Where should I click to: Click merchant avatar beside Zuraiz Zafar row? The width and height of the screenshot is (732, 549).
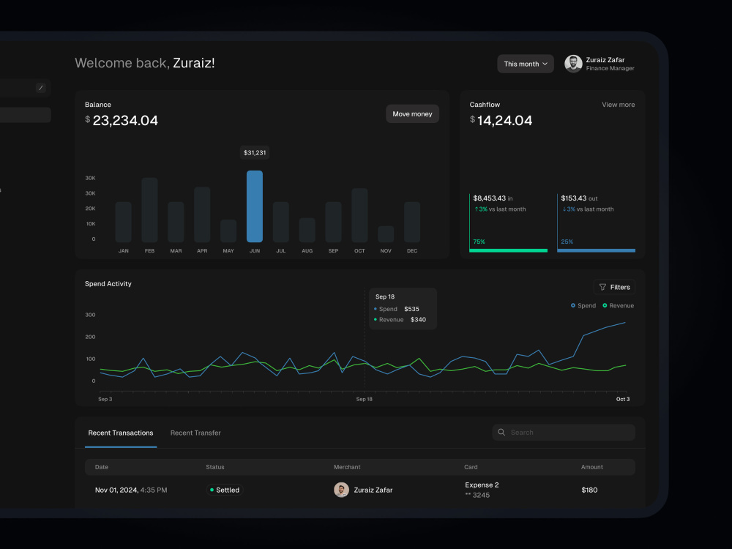tap(341, 490)
